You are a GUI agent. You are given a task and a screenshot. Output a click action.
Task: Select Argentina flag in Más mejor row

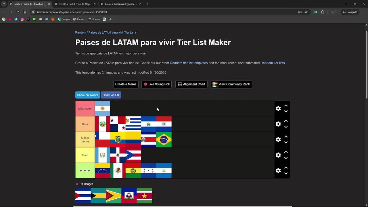[102, 109]
